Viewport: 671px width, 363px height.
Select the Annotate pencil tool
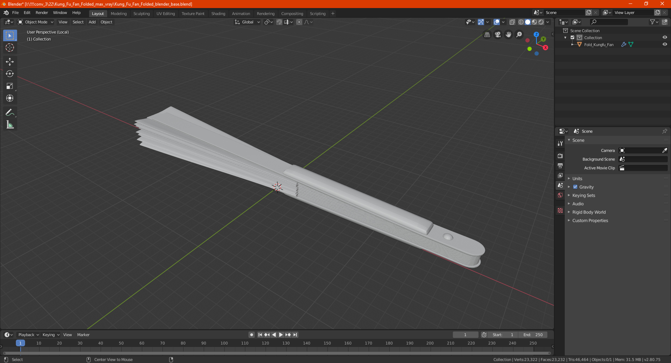[10, 112]
